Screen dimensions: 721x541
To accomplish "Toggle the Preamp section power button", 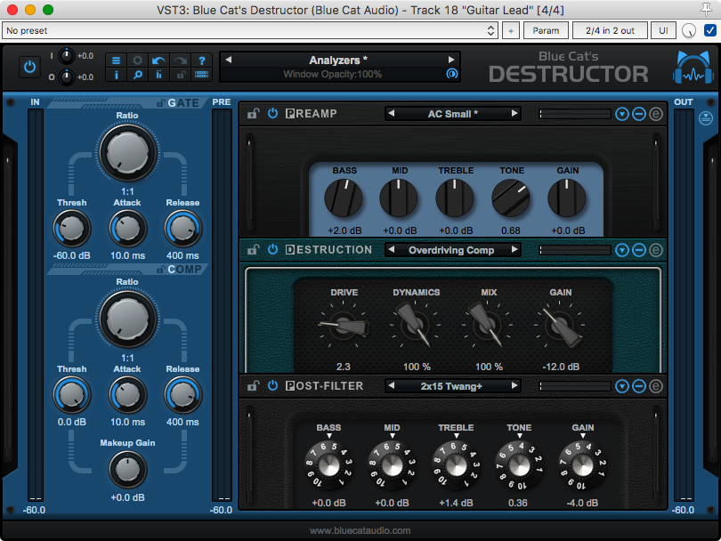I will 272,115.
